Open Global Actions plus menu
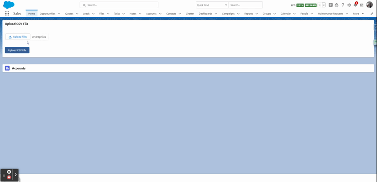The height and width of the screenshot is (182, 377). [330, 5]
